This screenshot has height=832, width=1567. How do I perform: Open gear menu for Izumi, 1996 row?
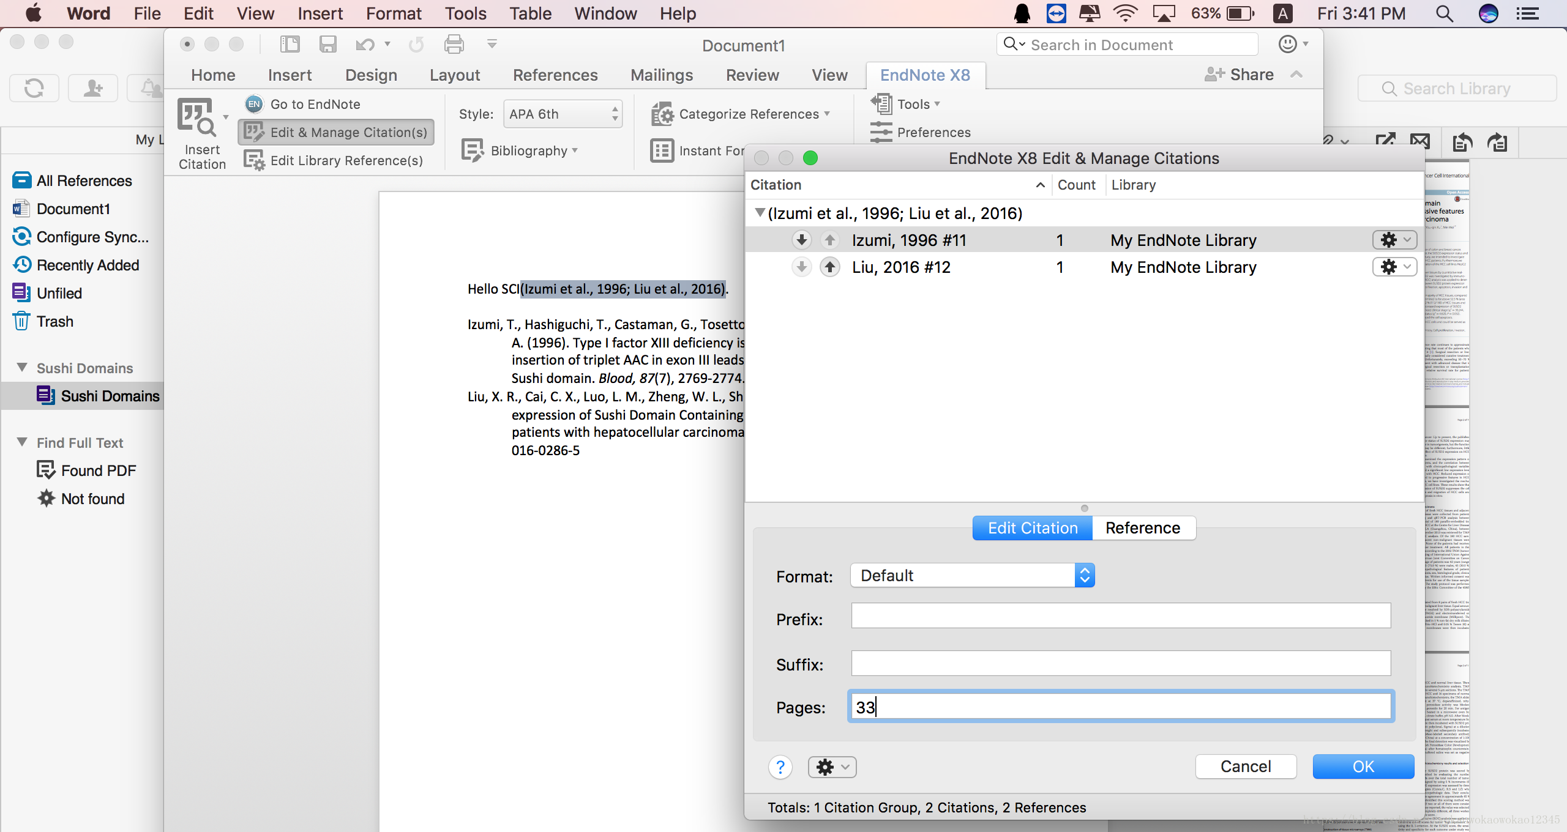coord(1394,240)
